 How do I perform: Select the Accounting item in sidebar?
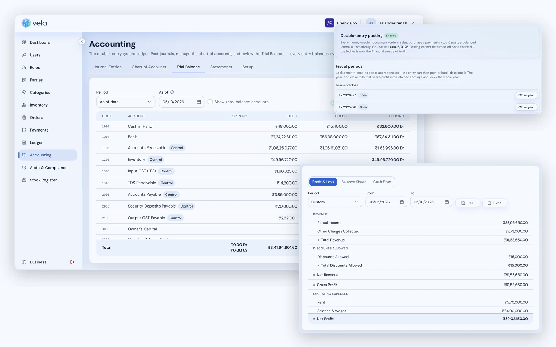pos(48,155)
